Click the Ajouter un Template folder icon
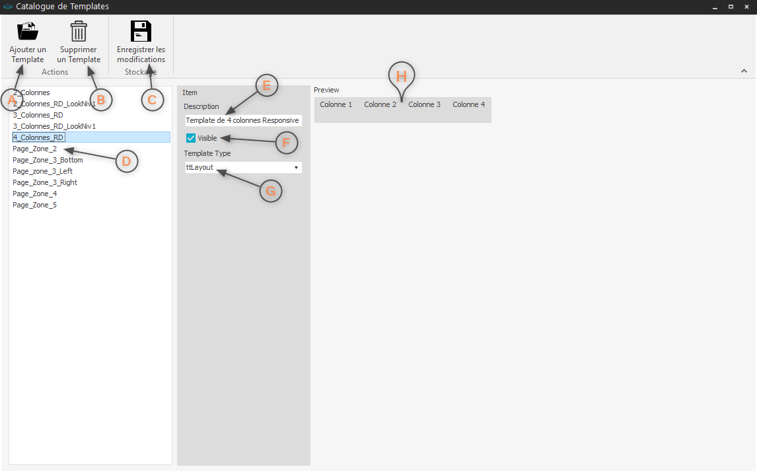 click(x=28, y=31)
